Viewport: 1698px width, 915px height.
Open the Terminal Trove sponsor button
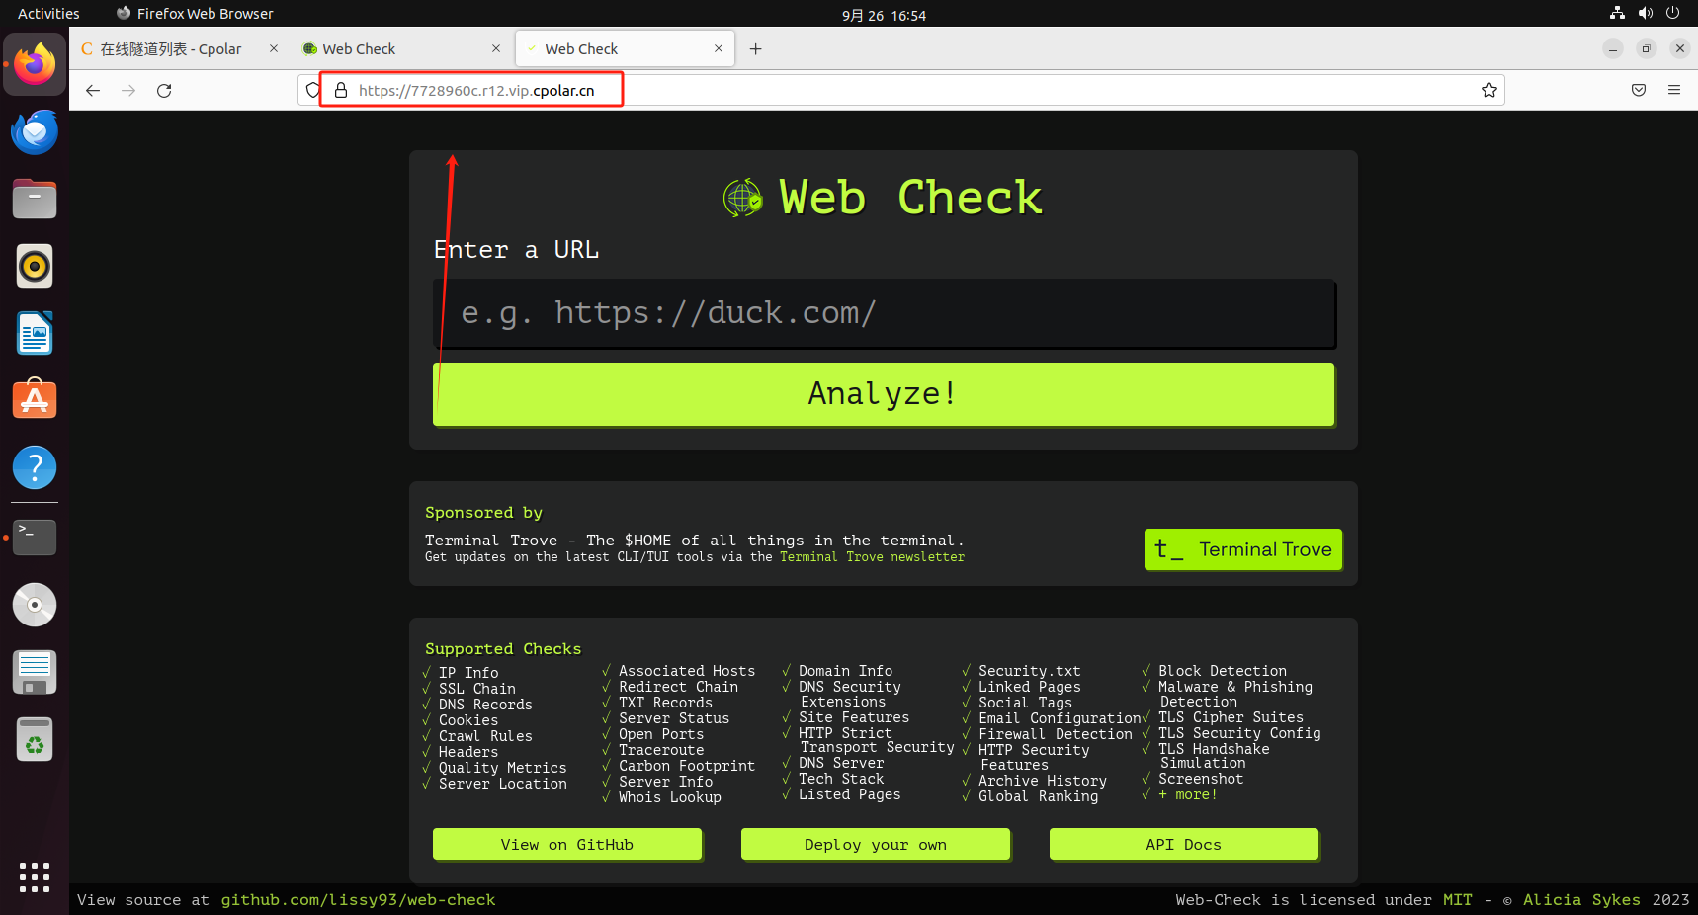click(x=1243, y=549)
